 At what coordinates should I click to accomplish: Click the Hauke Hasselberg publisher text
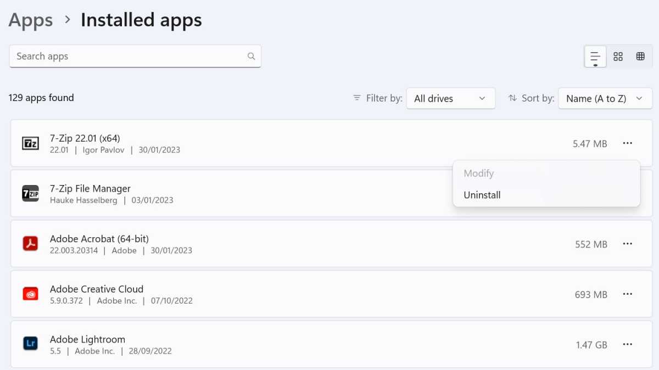[83, 200]
